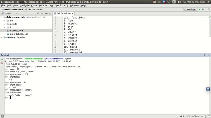Open the Window menu
Viewport: 211px width, 118px height.
tap(74, 5)
